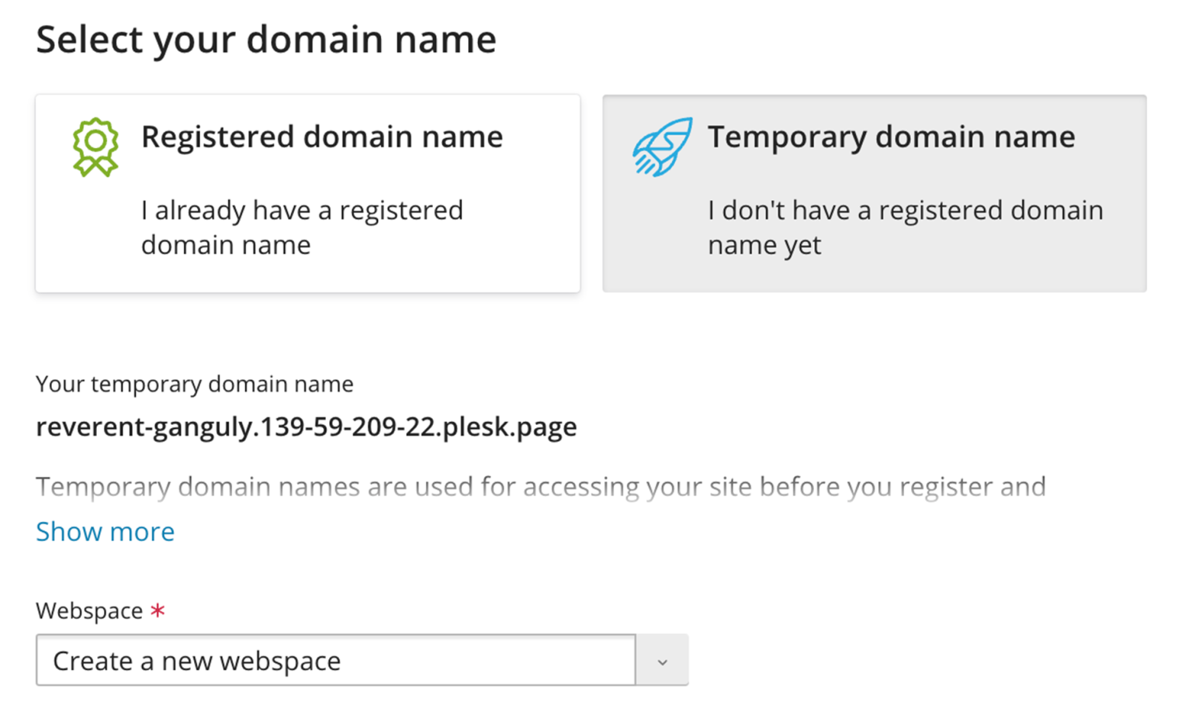Click 'I don't have a registered domain name yet' text
Screen dimensions: 1192x718
905,226
